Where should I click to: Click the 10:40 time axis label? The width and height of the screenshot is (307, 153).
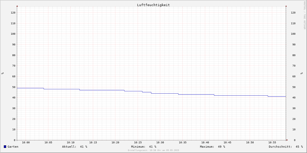tap(205, 142)
